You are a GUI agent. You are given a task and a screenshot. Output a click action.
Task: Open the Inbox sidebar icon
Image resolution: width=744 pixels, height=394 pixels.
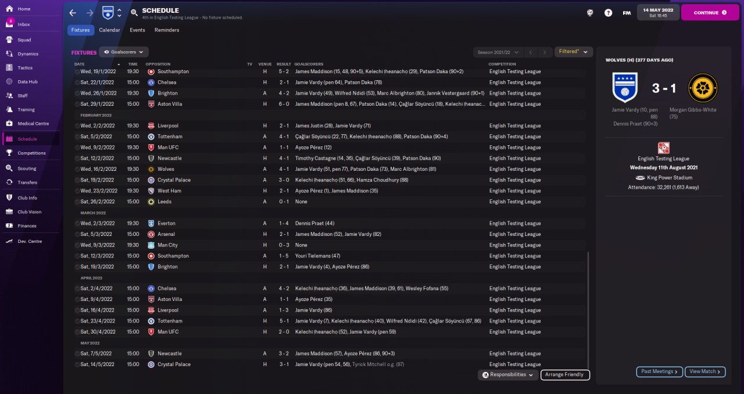click(10, 24)
